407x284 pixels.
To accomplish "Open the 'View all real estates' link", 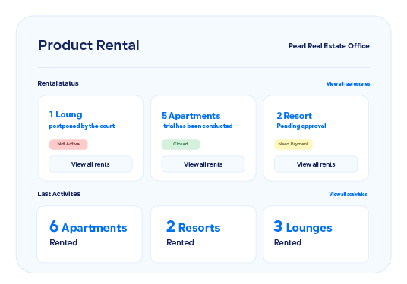I will tap(348, 83).
